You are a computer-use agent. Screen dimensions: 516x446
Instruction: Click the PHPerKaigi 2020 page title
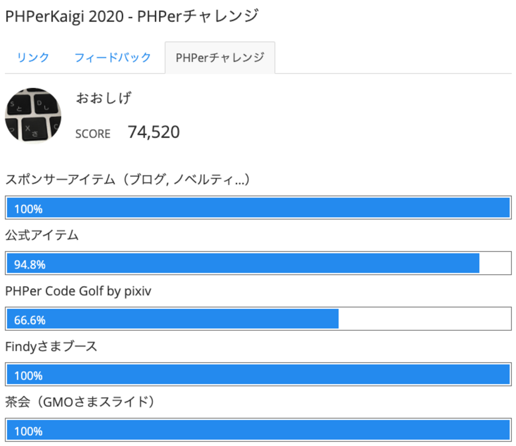(x=132, y=17)
